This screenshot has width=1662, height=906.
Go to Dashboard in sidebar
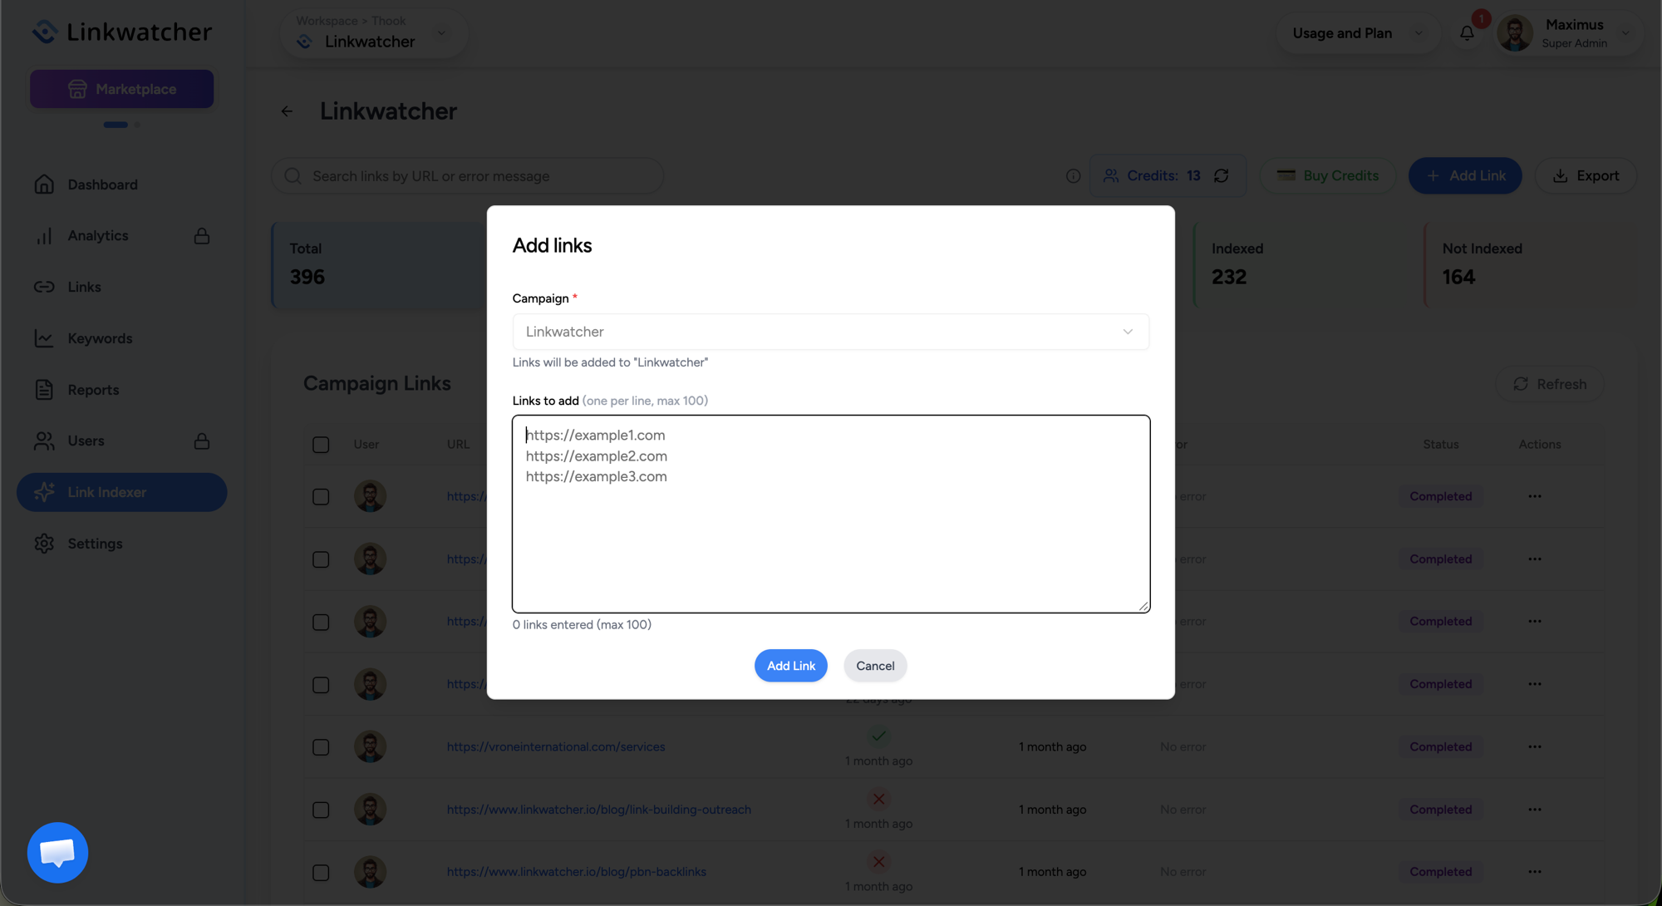pyautogui.click(x=102, y=185)
